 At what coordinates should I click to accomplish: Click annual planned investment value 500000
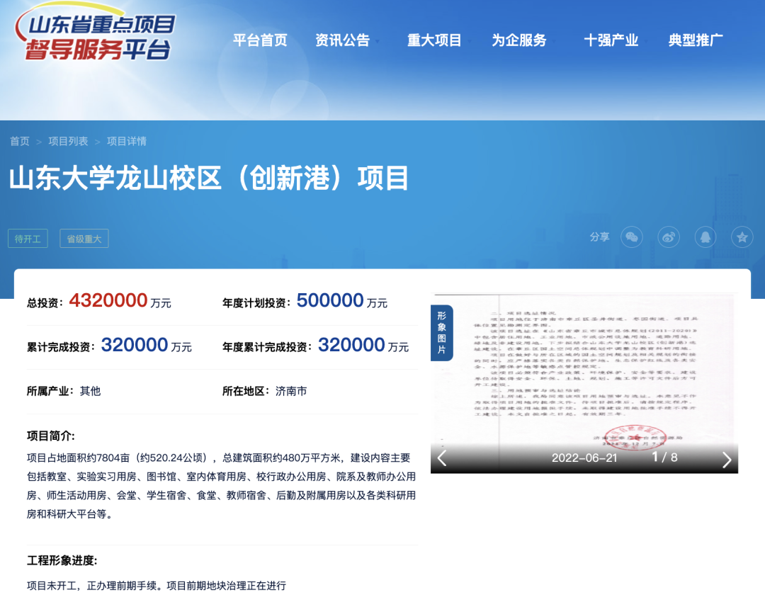(330, 300)
